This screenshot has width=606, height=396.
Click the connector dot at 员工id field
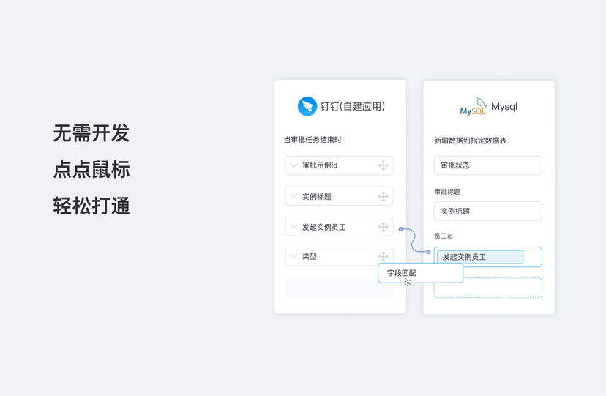coord(428,252)
